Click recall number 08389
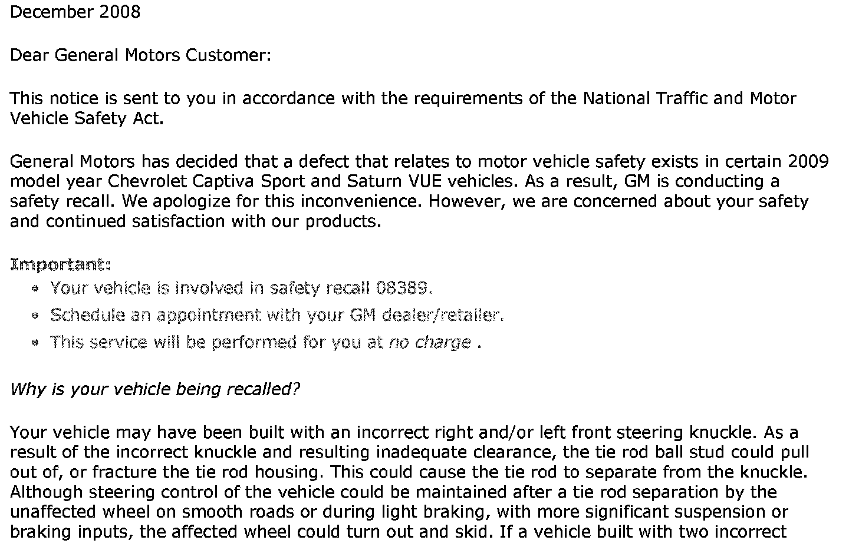Image resolution: width=849 pixels, height=550 pixels. [400, 288]
